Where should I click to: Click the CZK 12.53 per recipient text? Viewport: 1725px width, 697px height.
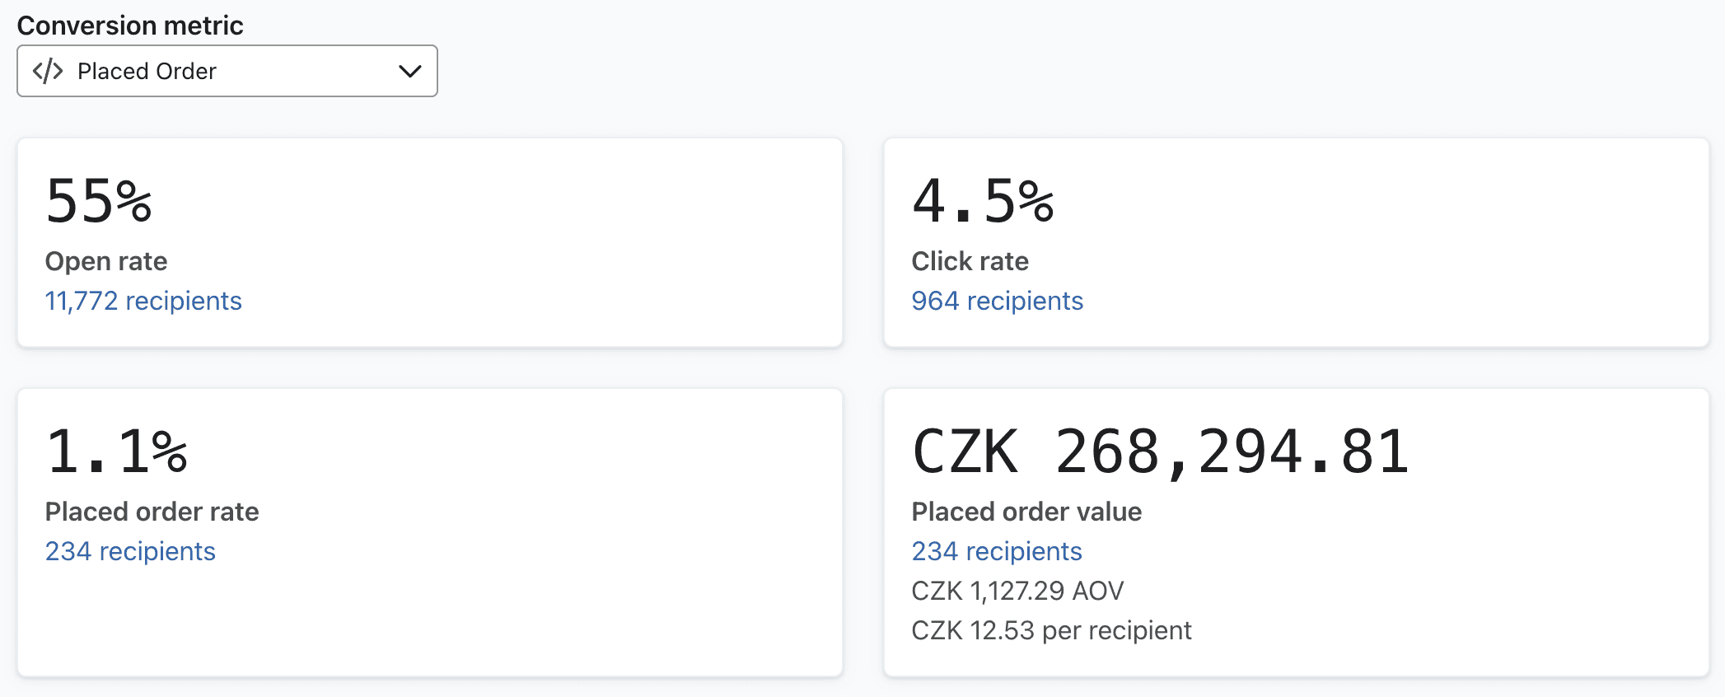tap(1051, 630)
